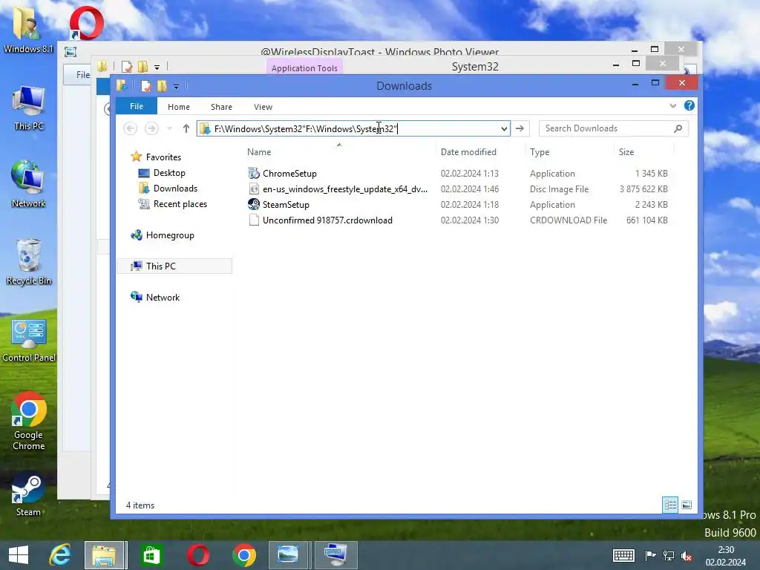Open Recent locations dropdown arrow
The width and height of the screenshot is (760, 570).
[x=169, y=128]
